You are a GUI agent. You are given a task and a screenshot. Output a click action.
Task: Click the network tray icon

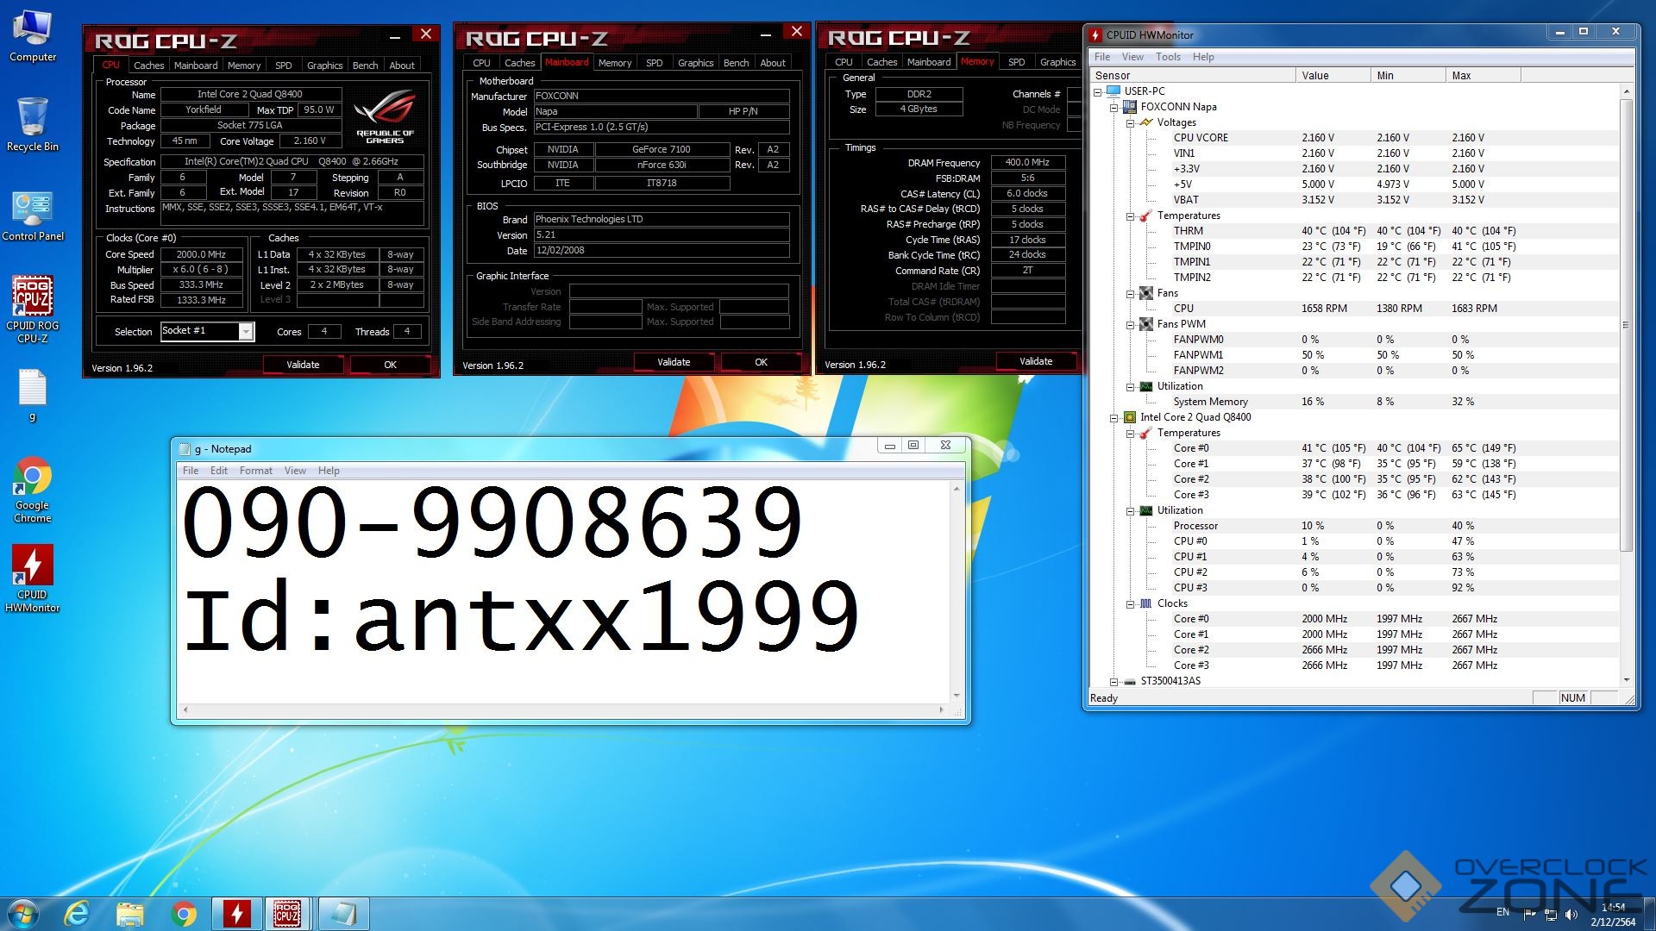click(1550, 914)
